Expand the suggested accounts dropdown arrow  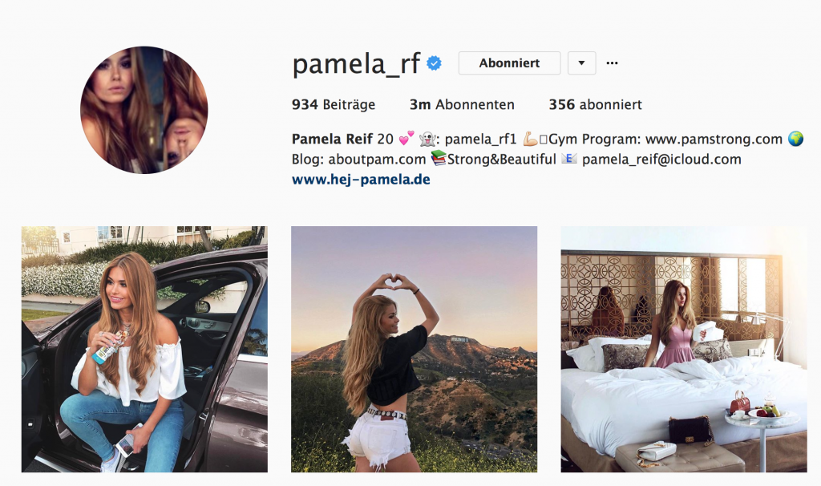pyautogui.click(x=581, y=63)
